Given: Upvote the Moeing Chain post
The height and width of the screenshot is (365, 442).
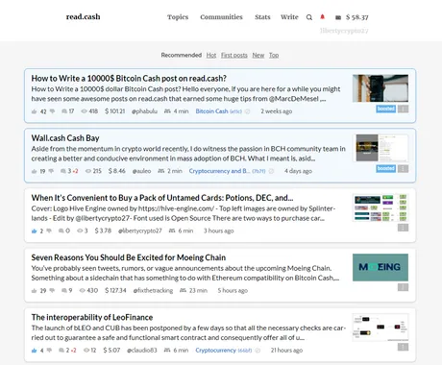Looking at the screenshot, I should coord(35,291).
